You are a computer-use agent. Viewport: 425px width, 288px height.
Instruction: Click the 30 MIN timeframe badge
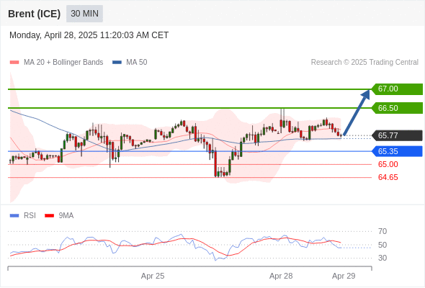pos(84,14)
